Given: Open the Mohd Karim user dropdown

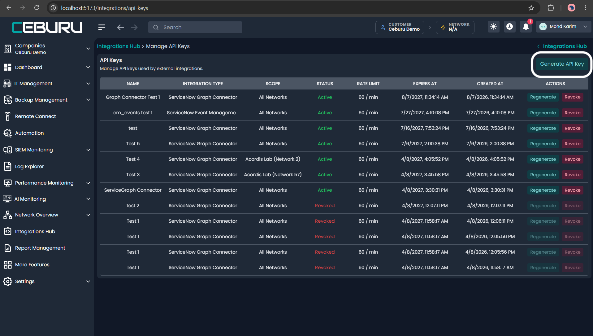Looking at the screenshot, I should 563,27.
